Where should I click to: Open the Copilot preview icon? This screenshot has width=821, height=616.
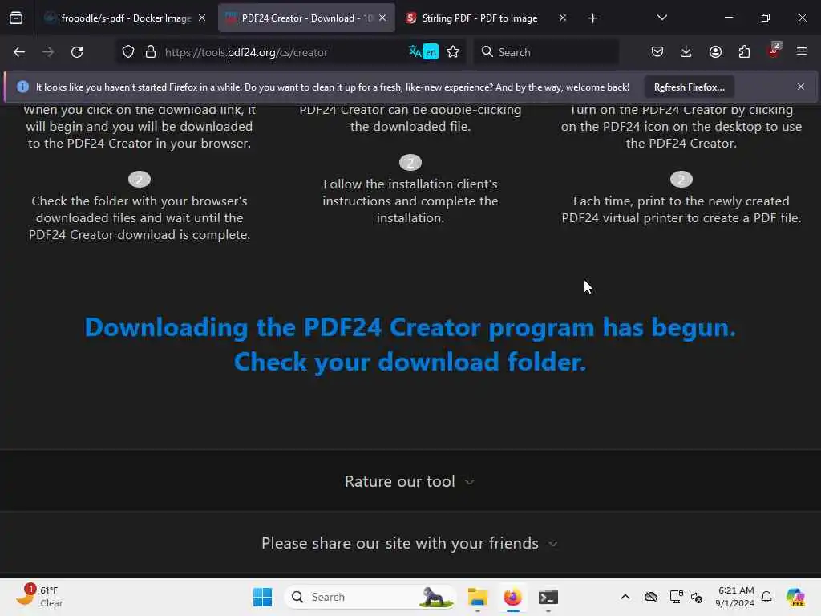click(x=795, y=597)
